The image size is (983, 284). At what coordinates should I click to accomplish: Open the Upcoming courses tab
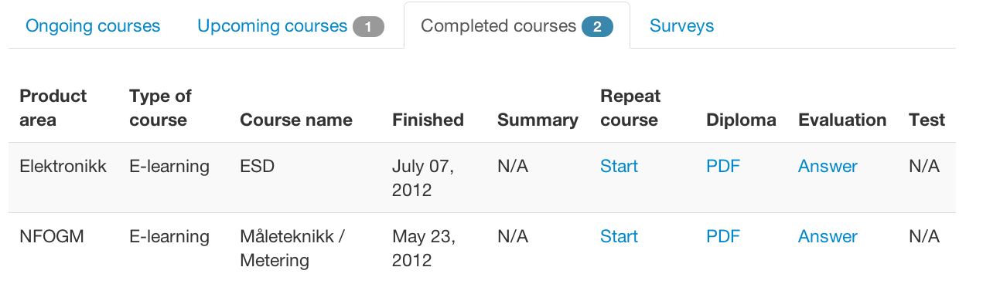click(291, 25)
